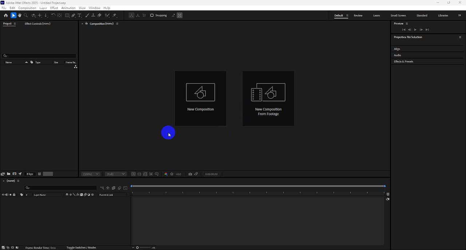This screenshot has width=466, height=250.
Task: Expand the Effects & Presets panel
Action: tap(403, 61)
